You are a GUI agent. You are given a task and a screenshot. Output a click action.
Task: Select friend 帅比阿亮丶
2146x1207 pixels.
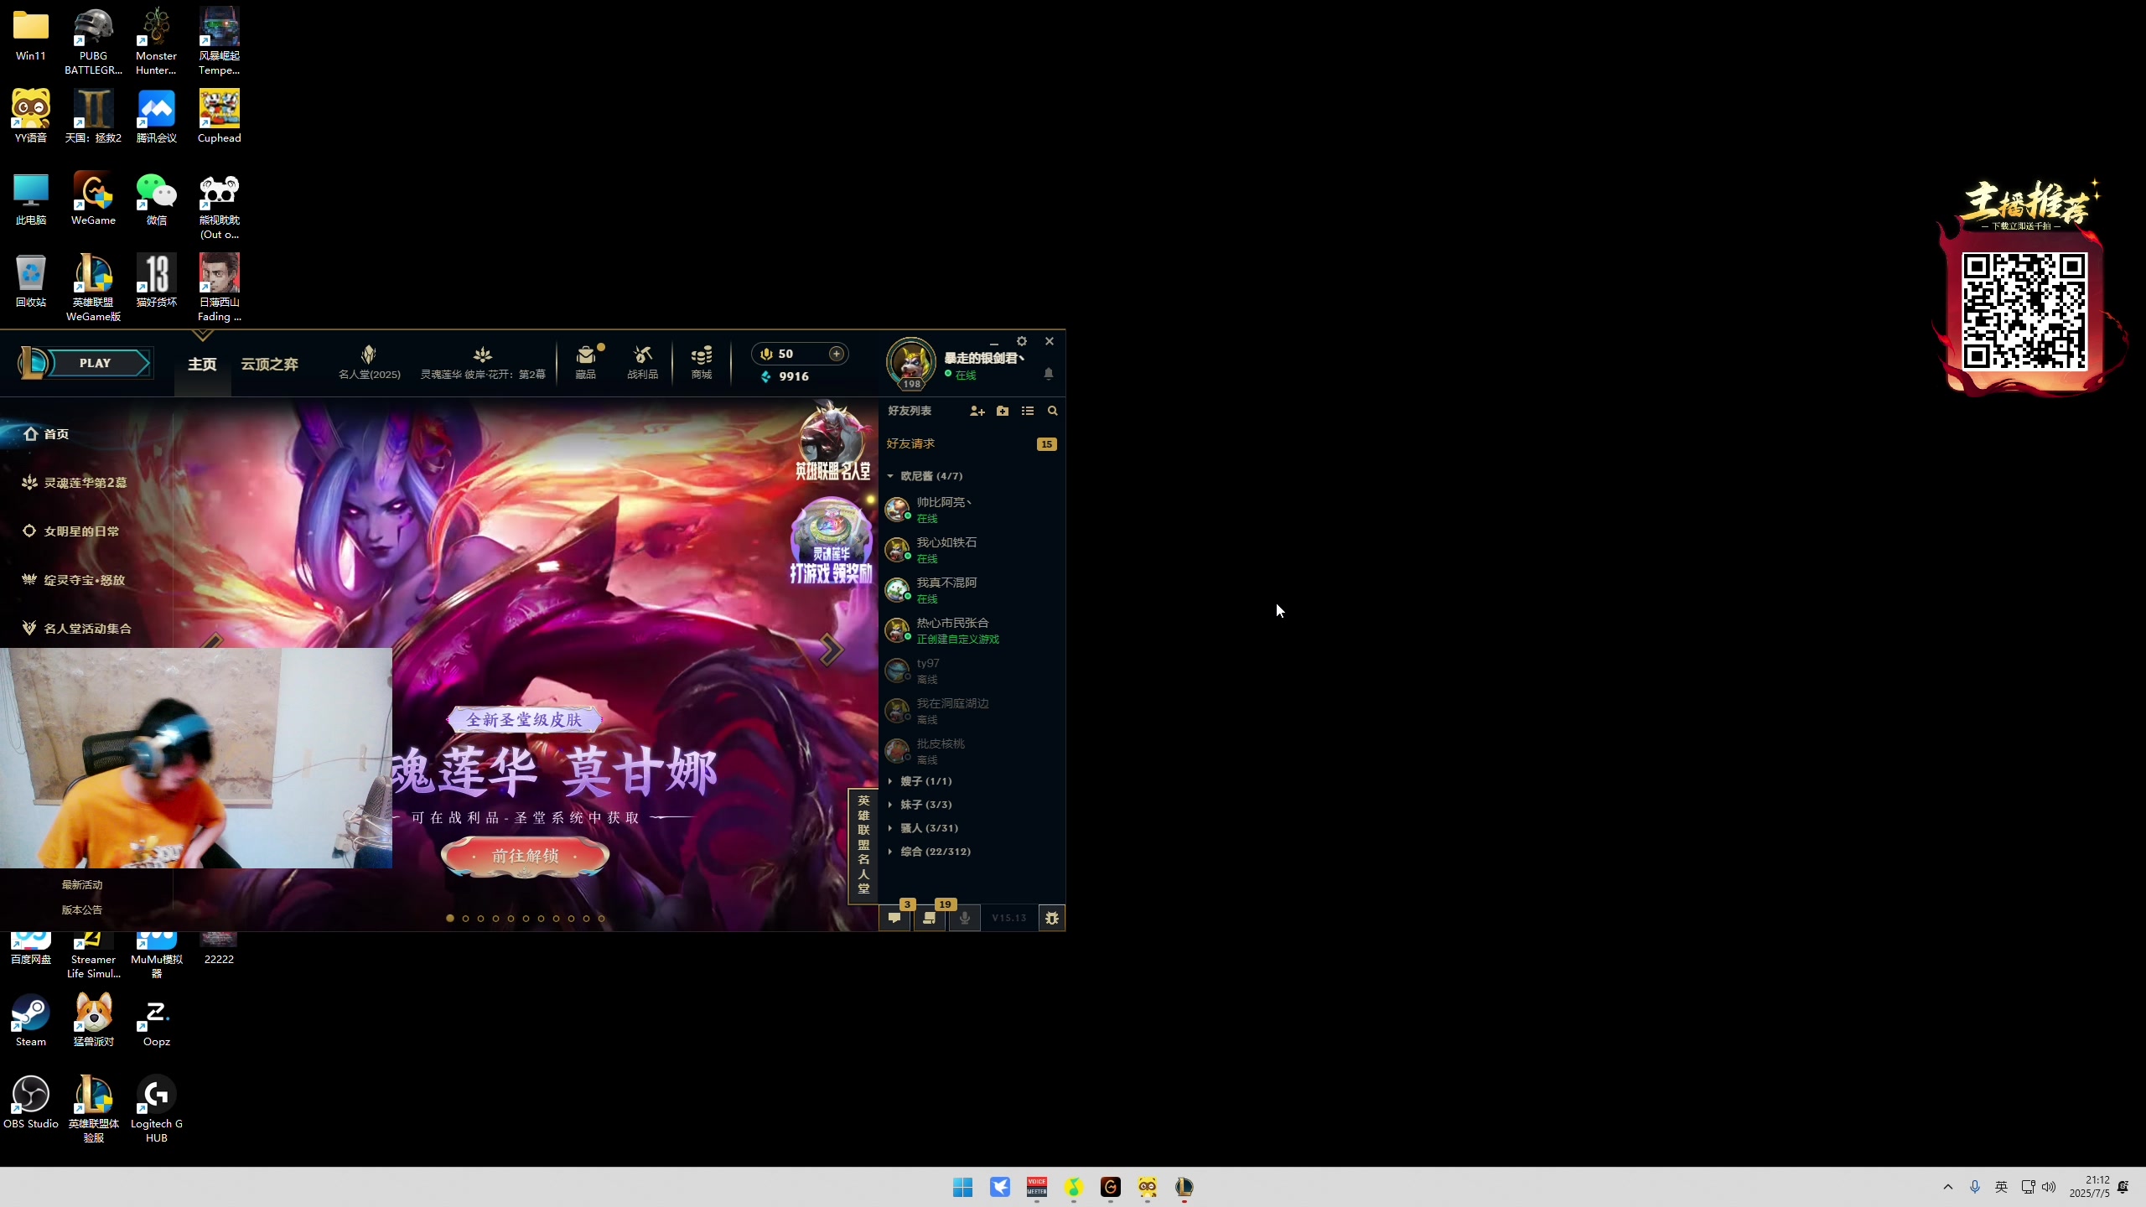pyautogui.click(x=971, y=510)
